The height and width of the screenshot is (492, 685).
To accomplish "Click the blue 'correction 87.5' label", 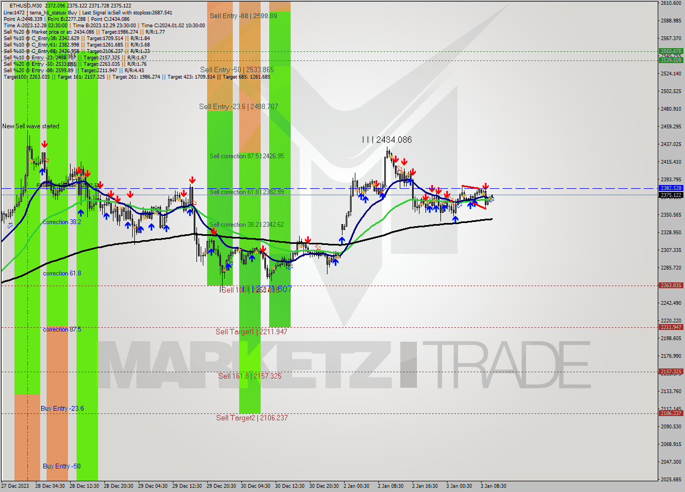I will point(62,329).
